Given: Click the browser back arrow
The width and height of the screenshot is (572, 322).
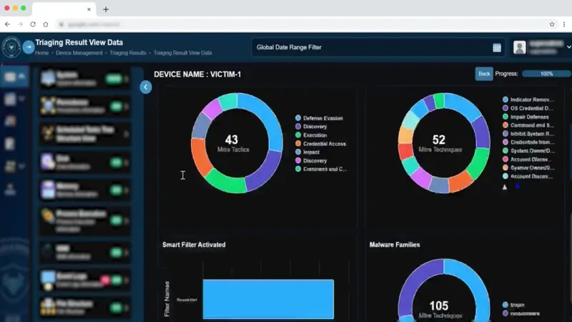Looking at the screenshot, I should tap(7, 24).
